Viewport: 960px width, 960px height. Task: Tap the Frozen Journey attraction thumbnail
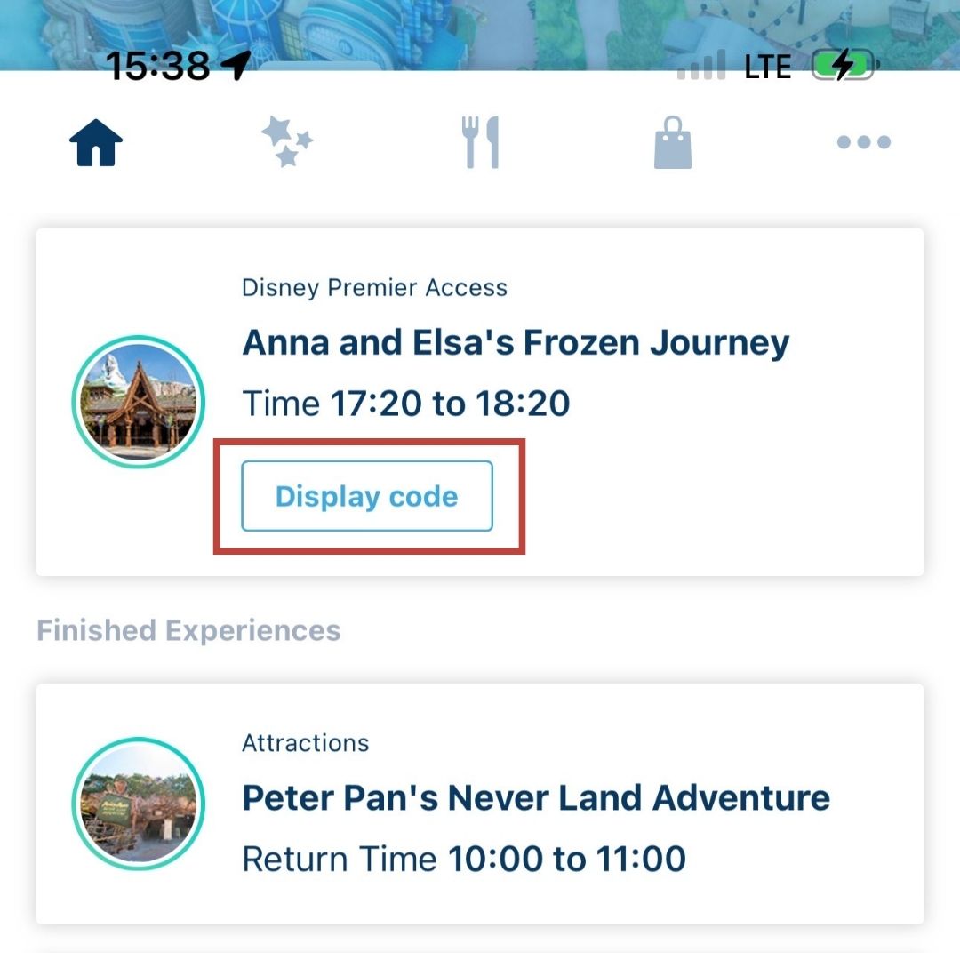tap(139, 402)
